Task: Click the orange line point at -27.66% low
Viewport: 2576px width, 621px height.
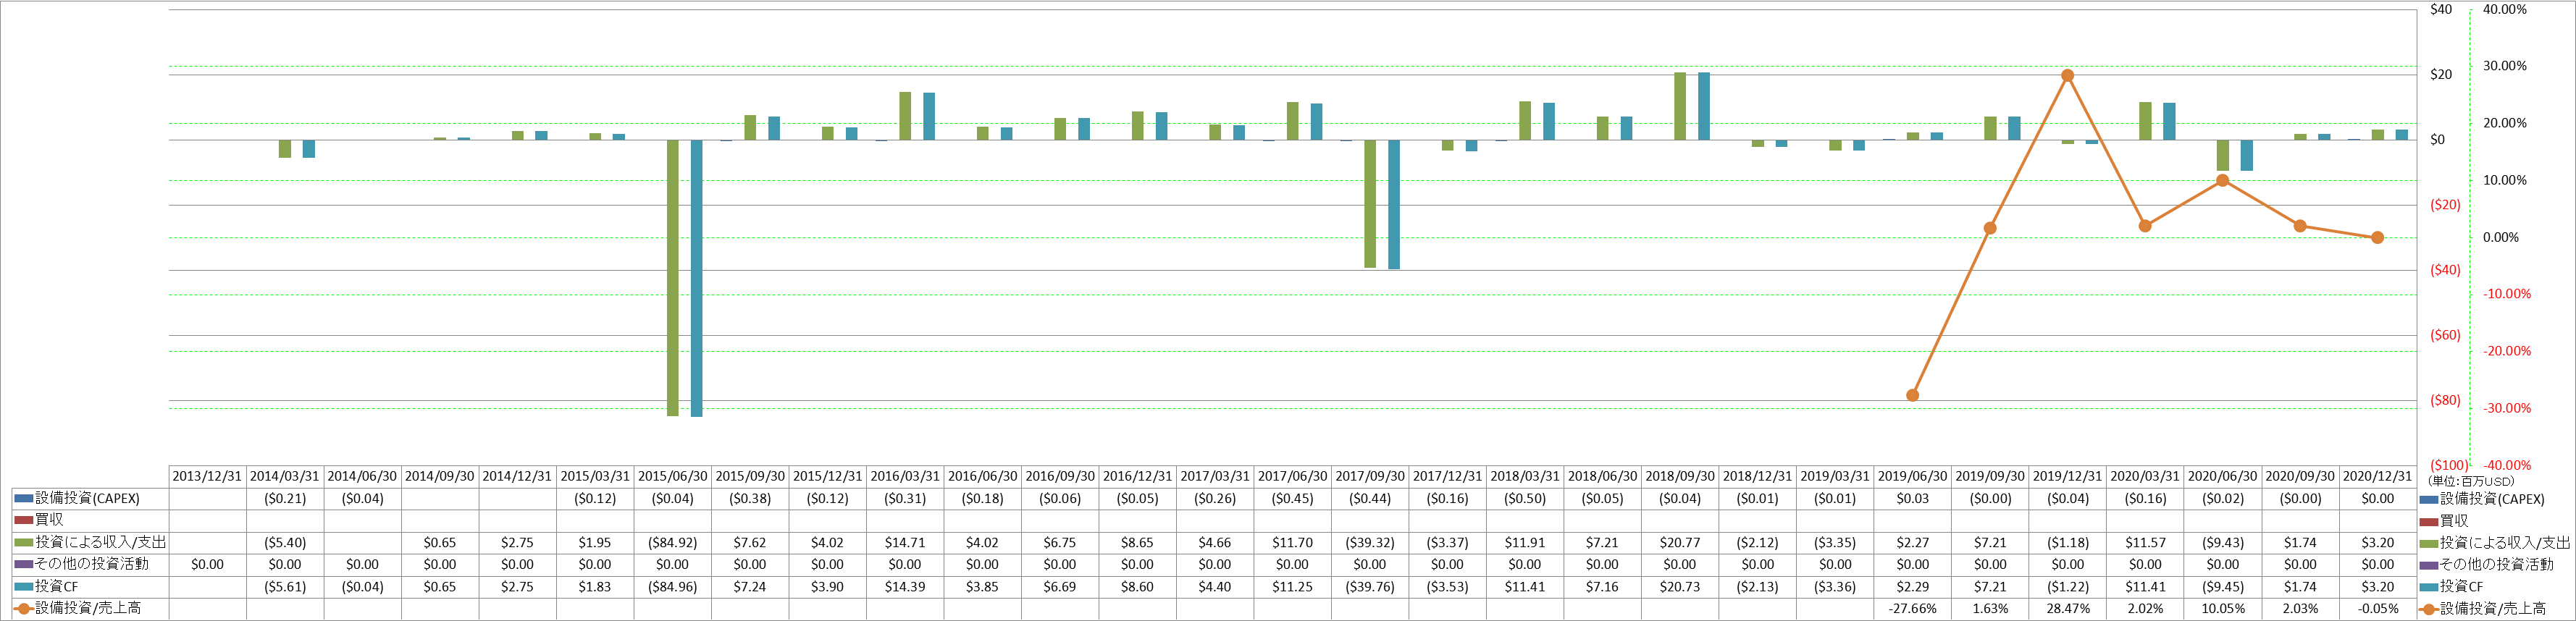Action: tap(1912, 396)
